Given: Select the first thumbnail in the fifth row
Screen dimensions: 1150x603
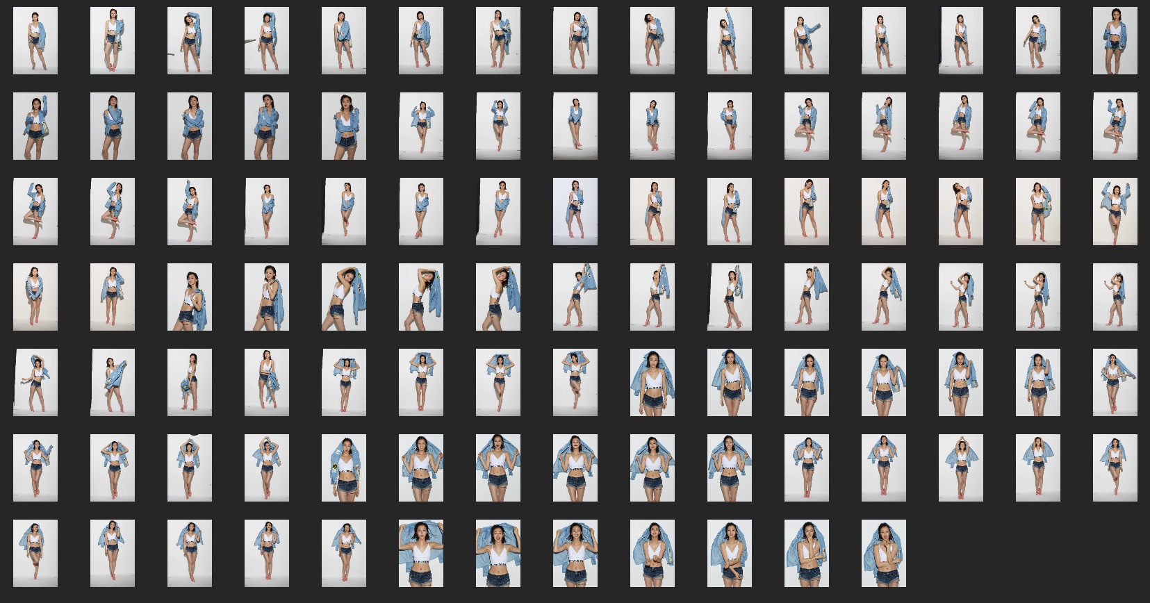Looking at the screenshot, I should pyautogui.click(x=35, y=383).
